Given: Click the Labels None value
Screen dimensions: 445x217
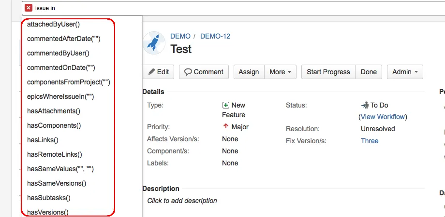Looking at the screenshot, I should point(230,163).
